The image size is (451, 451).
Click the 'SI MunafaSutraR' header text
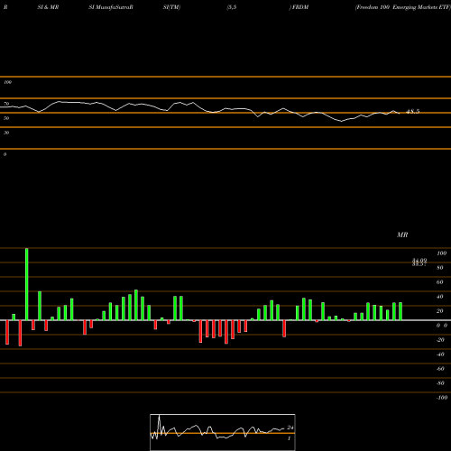pos(111,7)
